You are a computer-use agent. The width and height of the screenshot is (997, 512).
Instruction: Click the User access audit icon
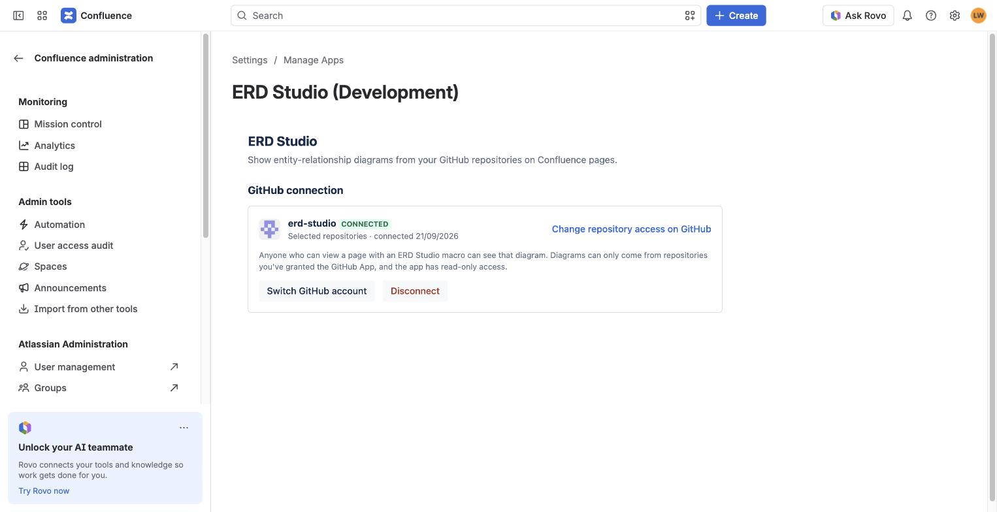point(24,246)
